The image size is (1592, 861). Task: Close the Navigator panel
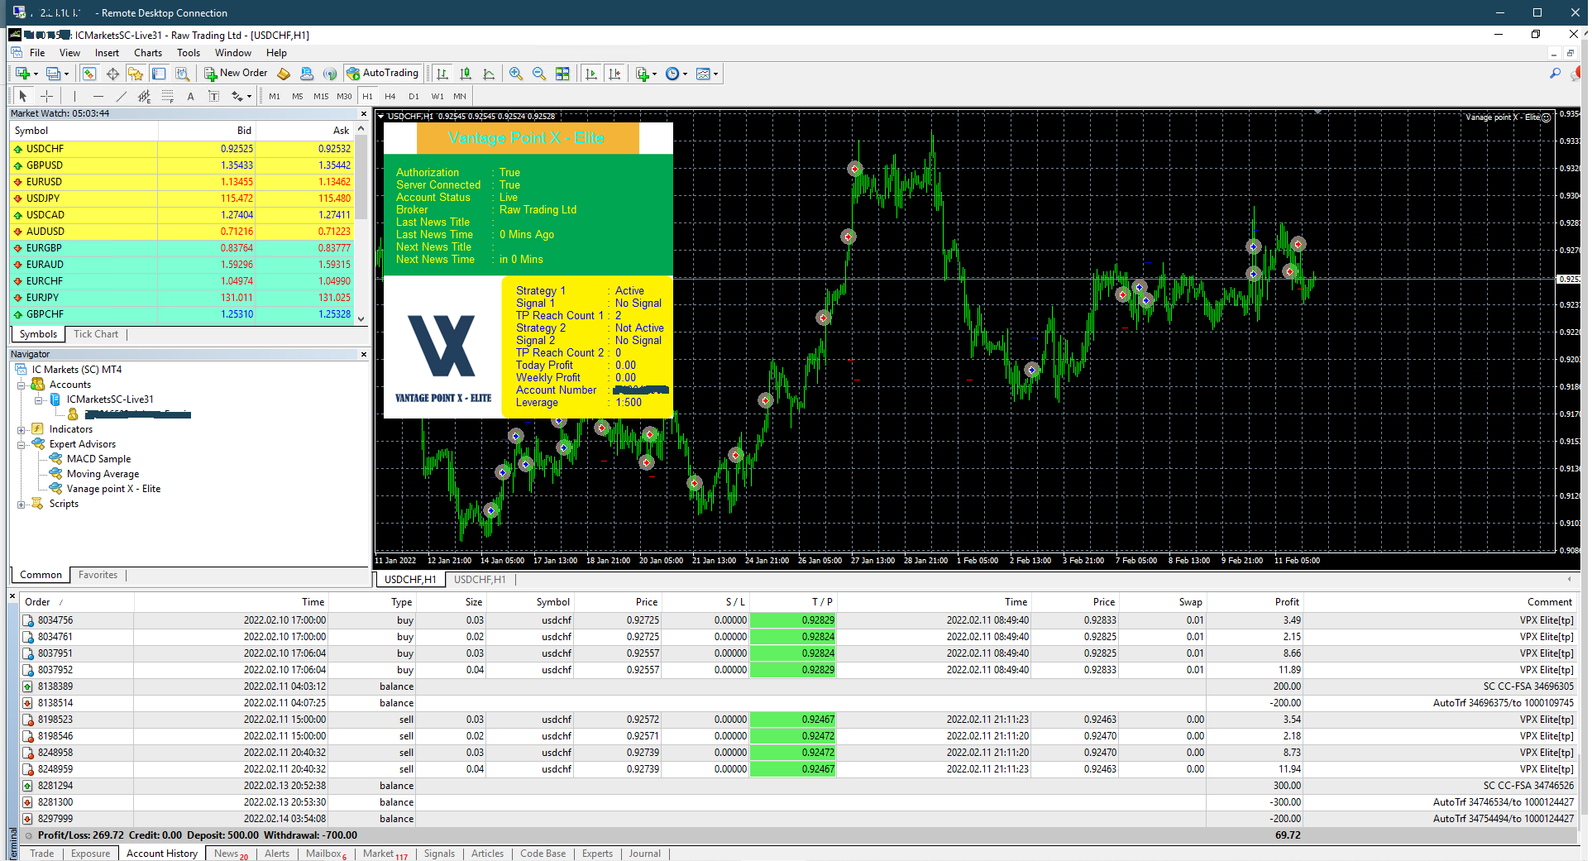364,355
